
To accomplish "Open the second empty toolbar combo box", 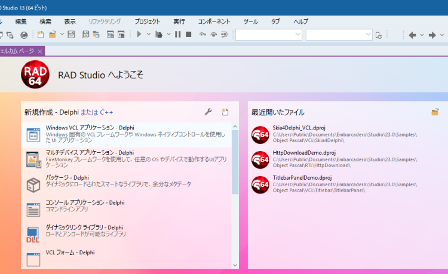I will [339, 35].
